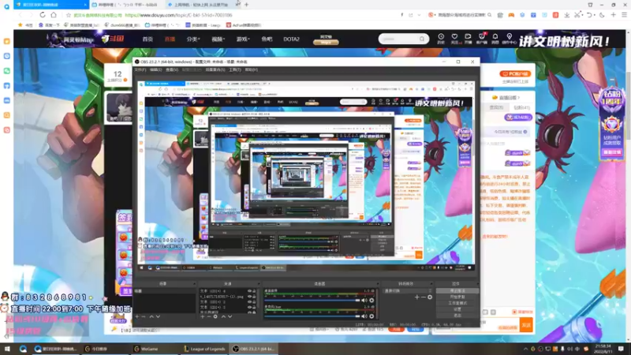Expand the 游戏 dropdown in Douyu navigation
Image resolution: width=631 pixels, height=355 pixels.
tap(243, 39)
